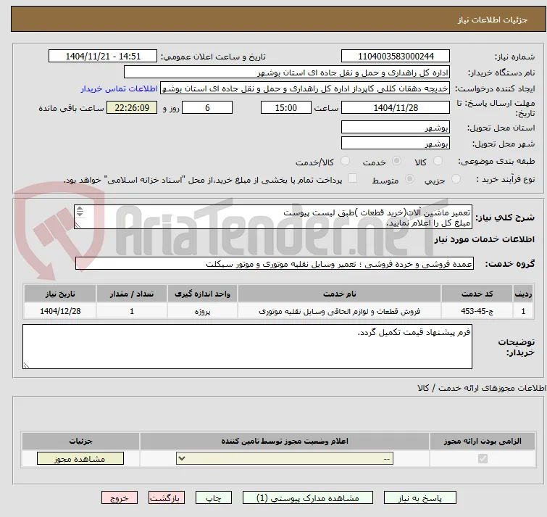The image size is (547, 517).
Task: Click the remaining days field showing 6
Action: [207, 107]
